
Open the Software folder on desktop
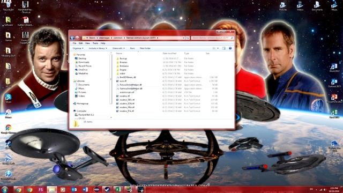(x=8, y=21)
